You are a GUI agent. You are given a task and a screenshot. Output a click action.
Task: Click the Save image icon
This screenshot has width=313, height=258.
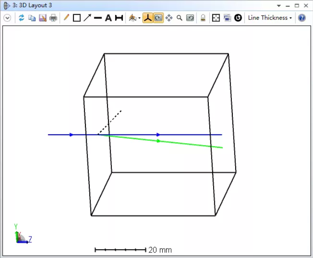pos(43,18)
